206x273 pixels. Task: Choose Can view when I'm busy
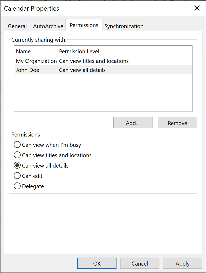(x=17, y=145)
